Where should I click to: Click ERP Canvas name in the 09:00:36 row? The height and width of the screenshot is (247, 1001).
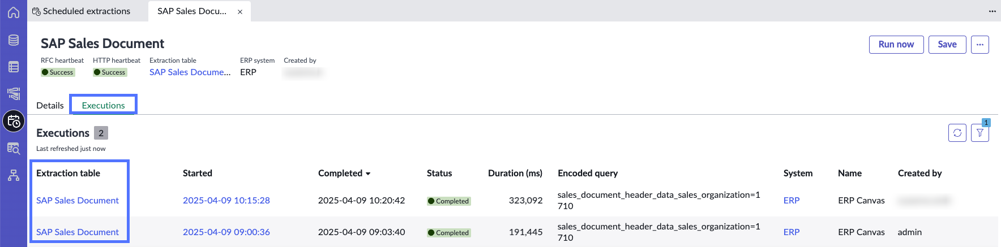(861, 232)
